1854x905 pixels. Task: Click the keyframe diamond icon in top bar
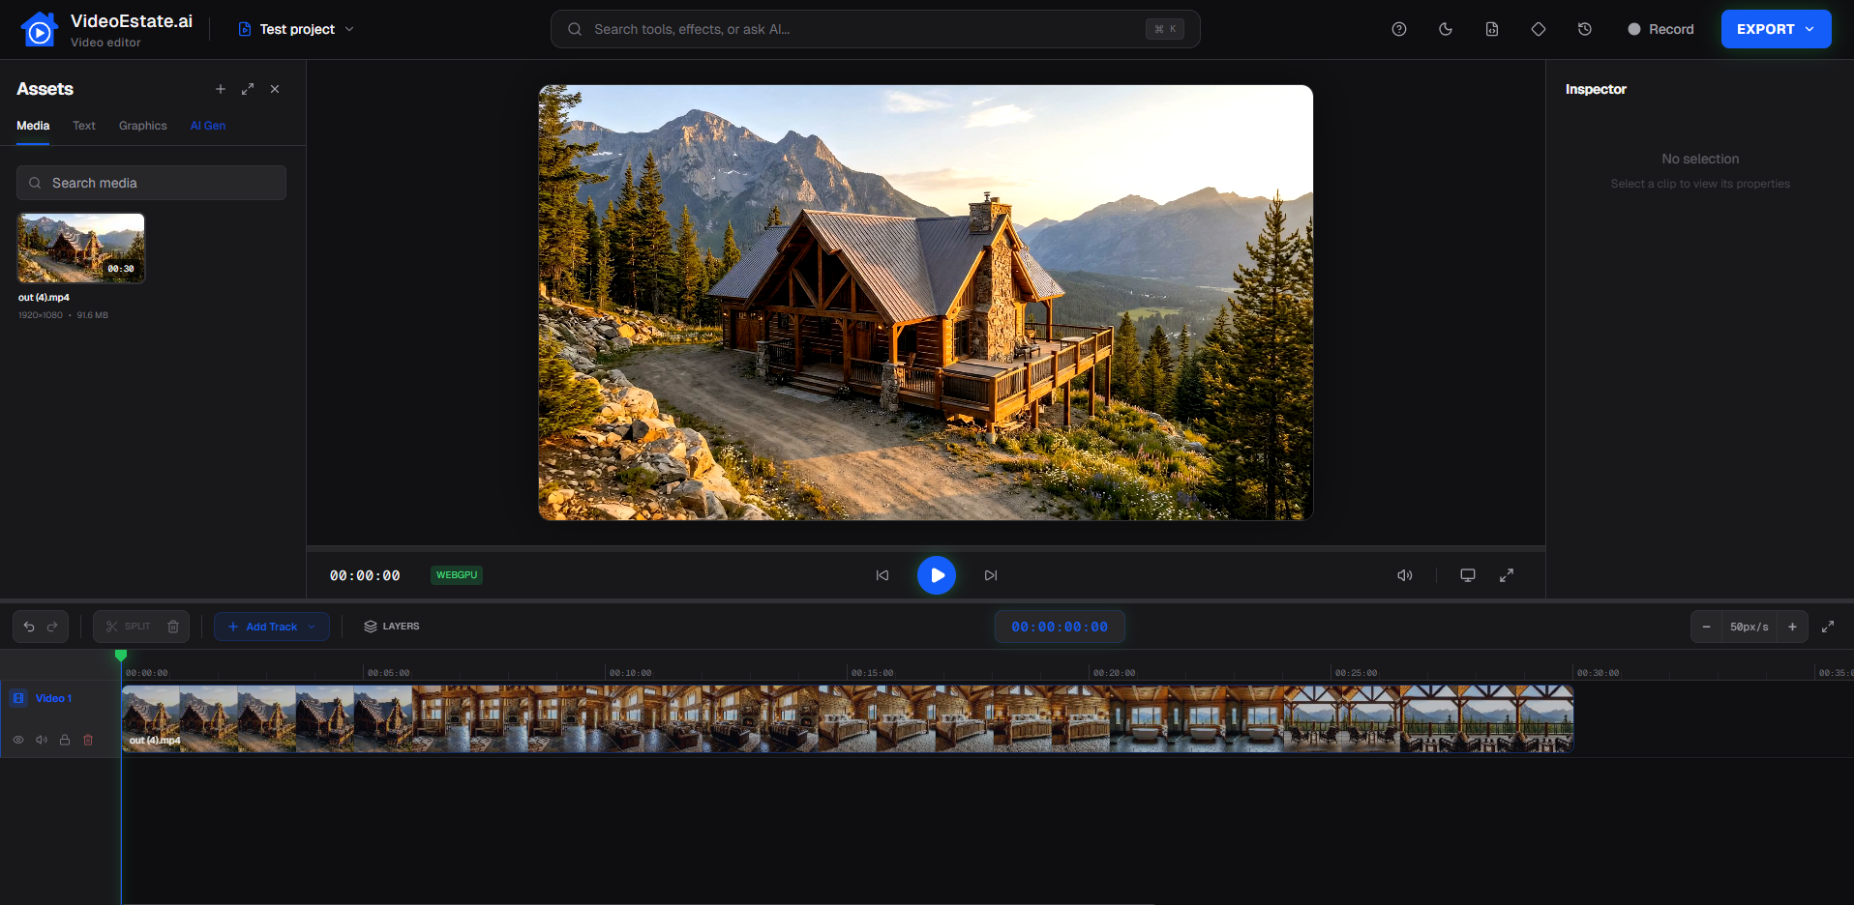tap(1538, 29)
